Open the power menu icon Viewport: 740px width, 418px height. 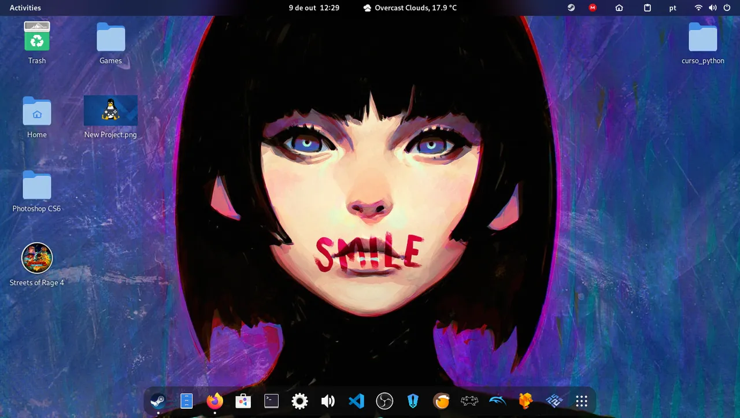pos(727,8)
